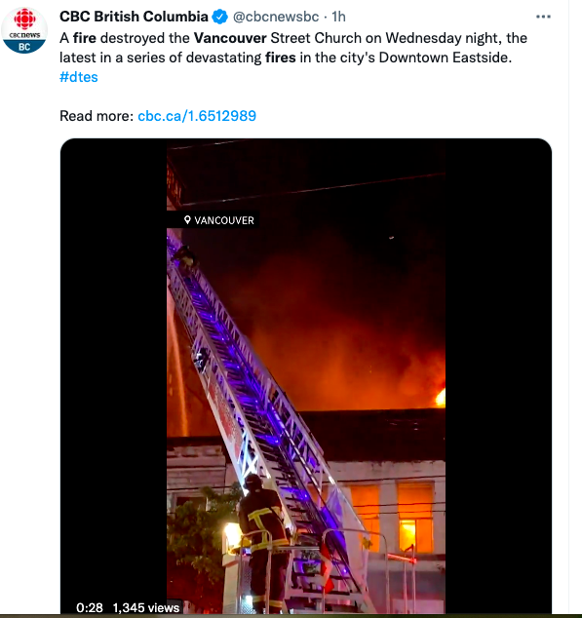
Task: Click the VANCOUVER location label in video
Action: point(224,220)
